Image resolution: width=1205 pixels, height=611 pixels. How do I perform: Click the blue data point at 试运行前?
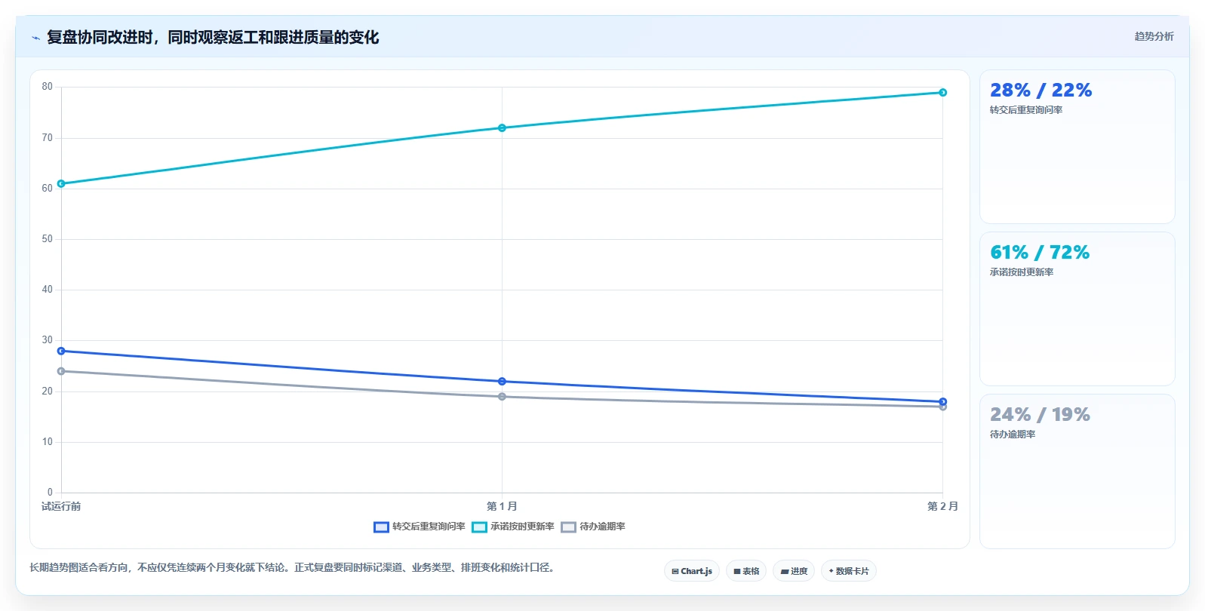tap(61, 351)
